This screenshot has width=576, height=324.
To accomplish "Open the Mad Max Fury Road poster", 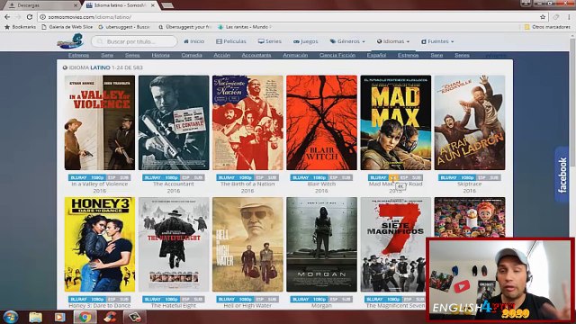I will tap(396, 122).
